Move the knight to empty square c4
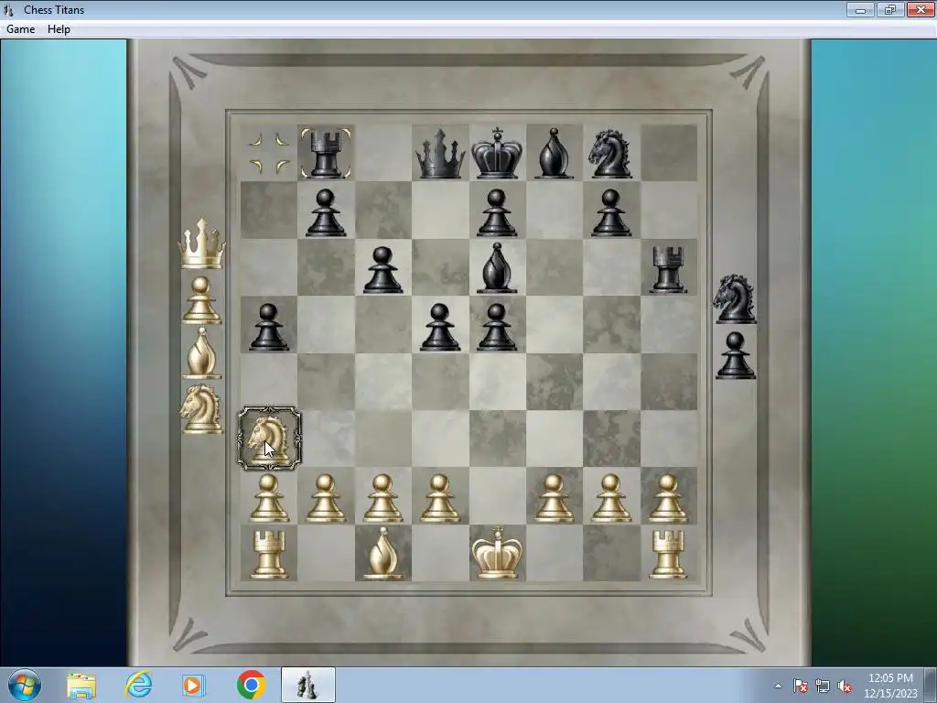937x703 pixels. pyautogui.click(x=382, y=382)
